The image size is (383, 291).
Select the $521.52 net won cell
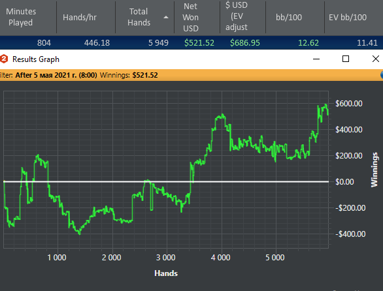pos(199,43)
